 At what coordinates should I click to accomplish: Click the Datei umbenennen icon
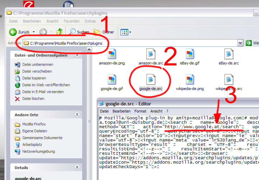[17, 65]
